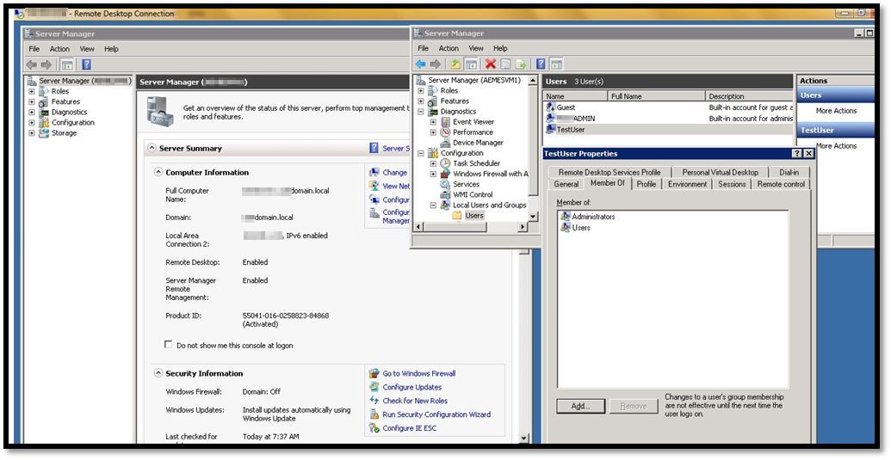Expand Roles in the background Server Manager tree
Viewport: 891px width, 460px height.
32,91
